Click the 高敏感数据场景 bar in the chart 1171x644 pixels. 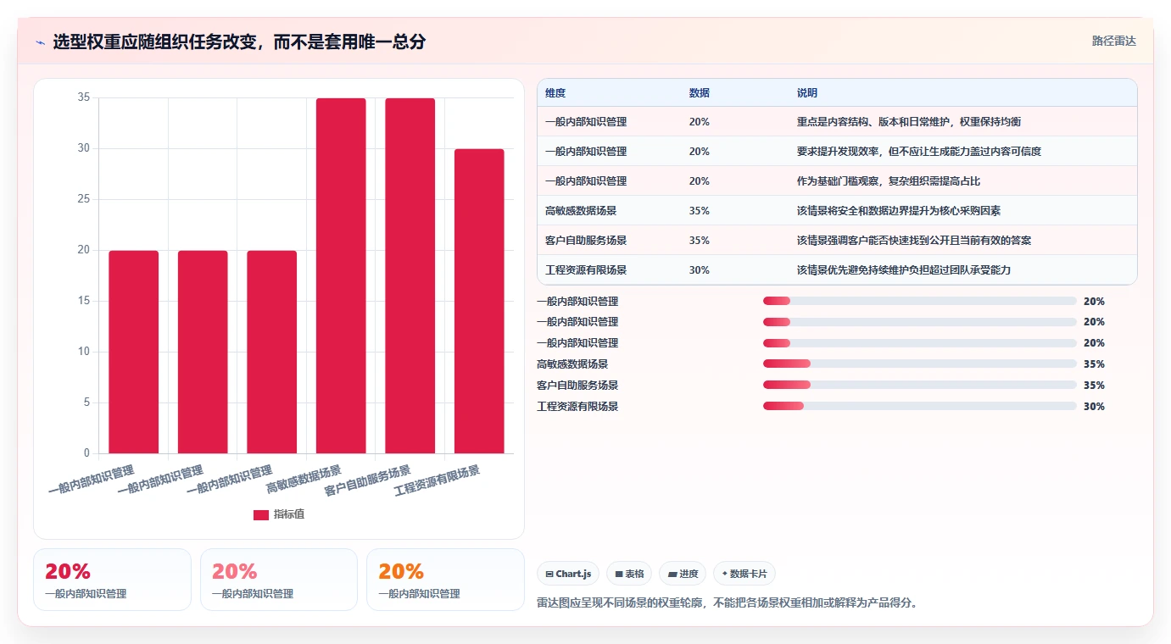(341, 275)
